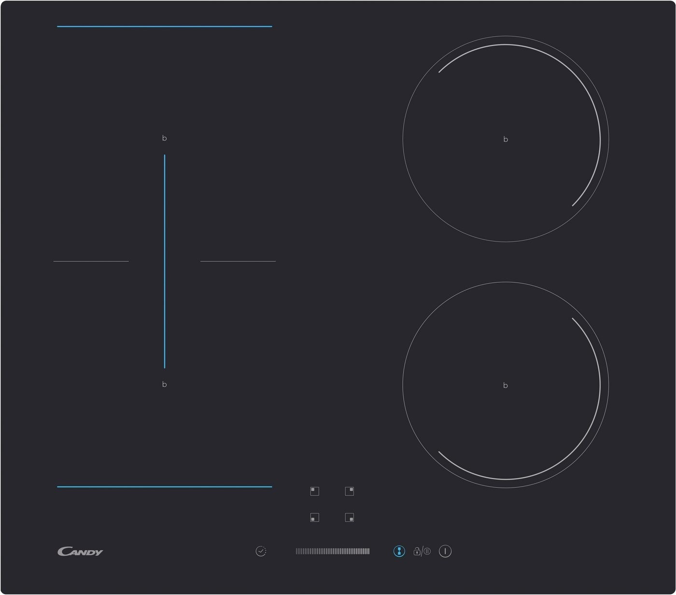Select the top-right zone selector square
This screenshot has width=676, height=595.
point(349,491)
